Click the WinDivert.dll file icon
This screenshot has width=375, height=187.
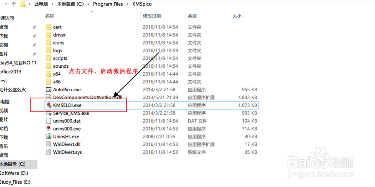49,144
